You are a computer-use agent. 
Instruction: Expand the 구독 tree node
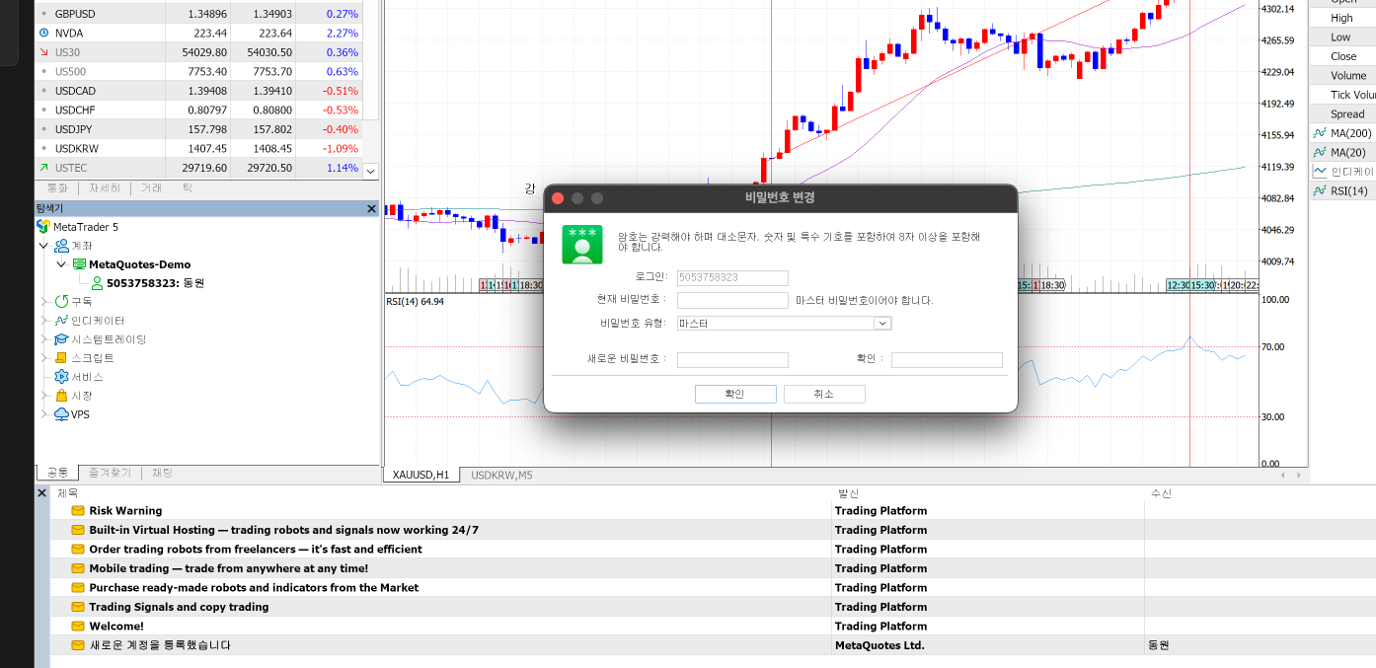pos(43,302)
